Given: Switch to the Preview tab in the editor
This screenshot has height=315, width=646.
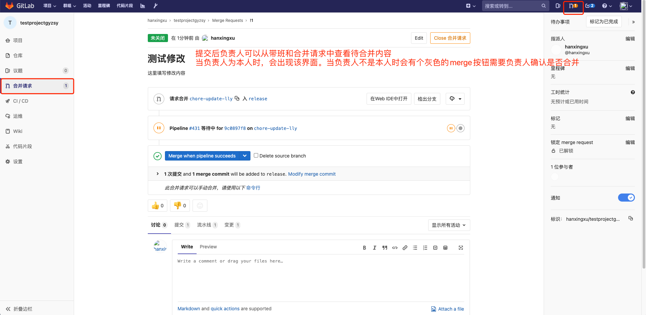Looking at the screenshot, I should click(208, 247).
